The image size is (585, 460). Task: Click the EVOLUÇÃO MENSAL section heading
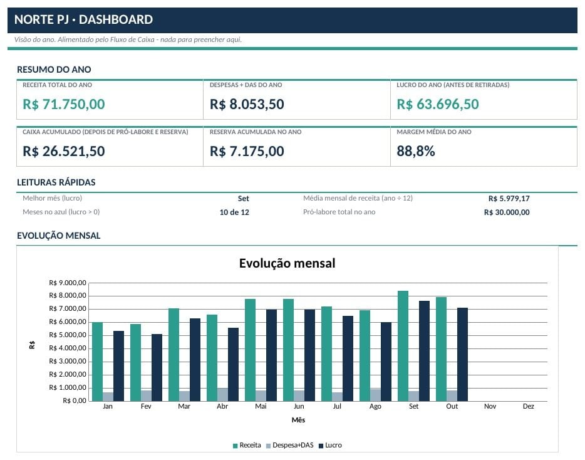click(x=59, y=236)
